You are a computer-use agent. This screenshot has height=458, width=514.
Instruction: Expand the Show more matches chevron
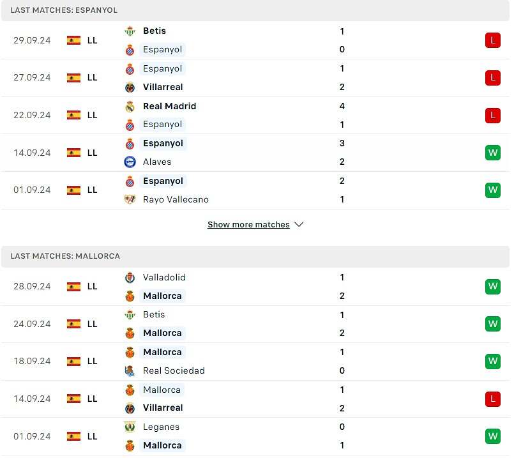pos(299,225)
